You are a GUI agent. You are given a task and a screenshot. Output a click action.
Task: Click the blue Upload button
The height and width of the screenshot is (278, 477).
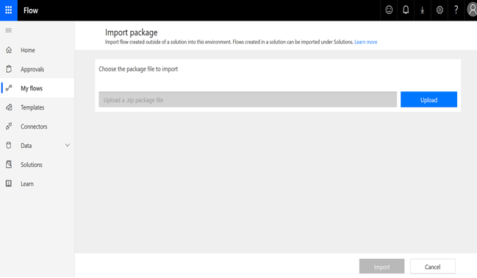pos(428,99)
